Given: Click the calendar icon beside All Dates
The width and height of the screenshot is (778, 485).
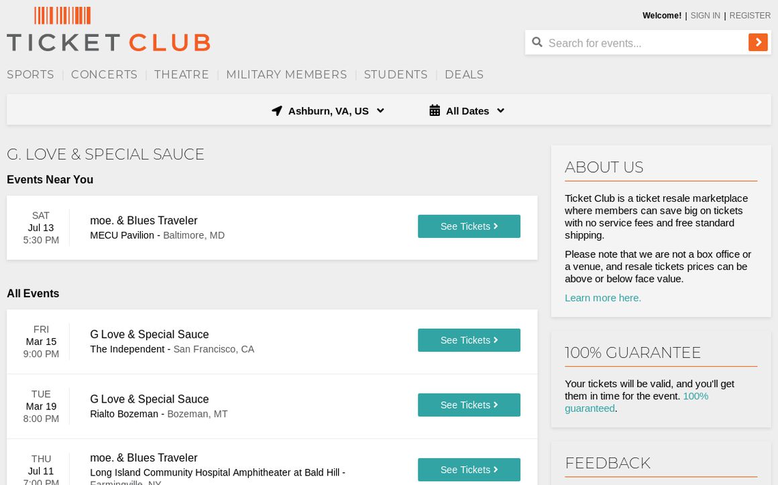Looking at the screenshot, I should (x=435, y=111).
